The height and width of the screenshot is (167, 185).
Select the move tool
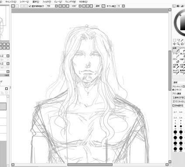175,44
